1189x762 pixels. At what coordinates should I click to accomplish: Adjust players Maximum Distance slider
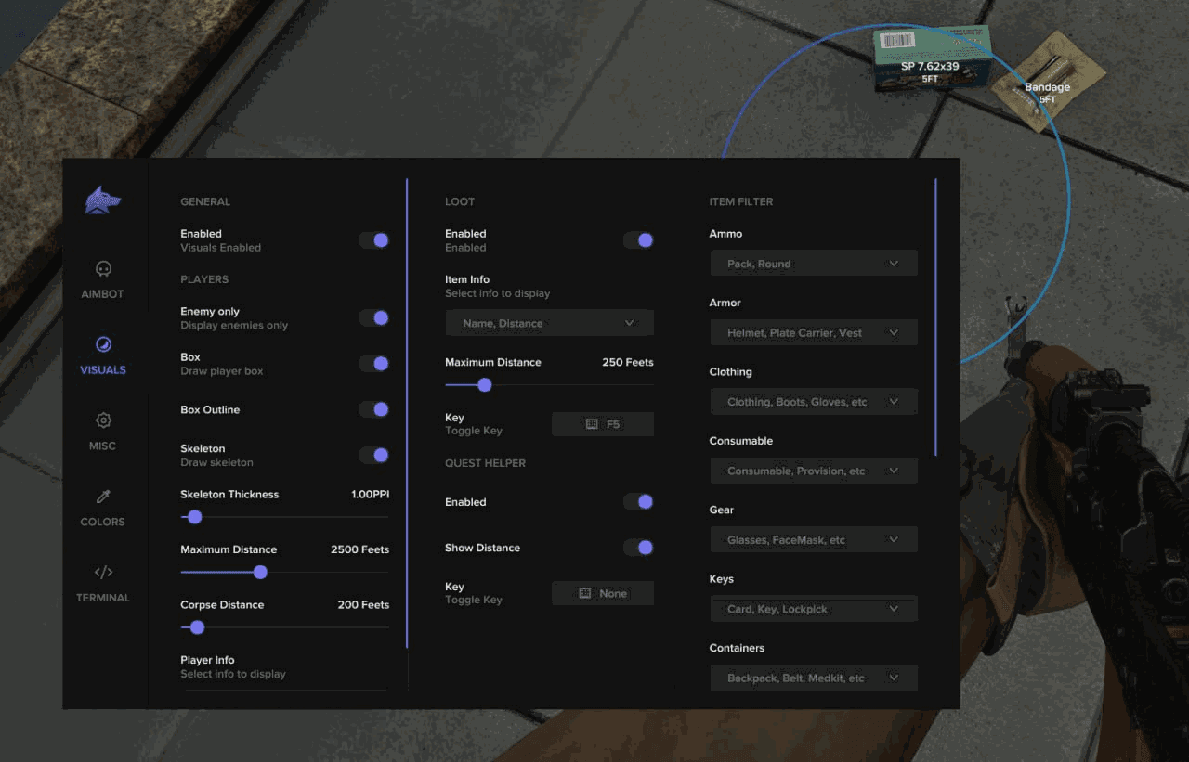[284, 572]
